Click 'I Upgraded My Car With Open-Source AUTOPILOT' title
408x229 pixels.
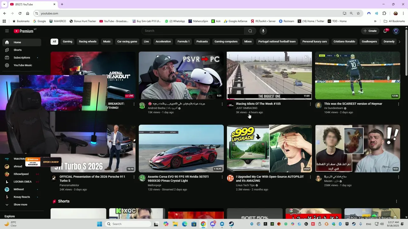click(269, 179)
